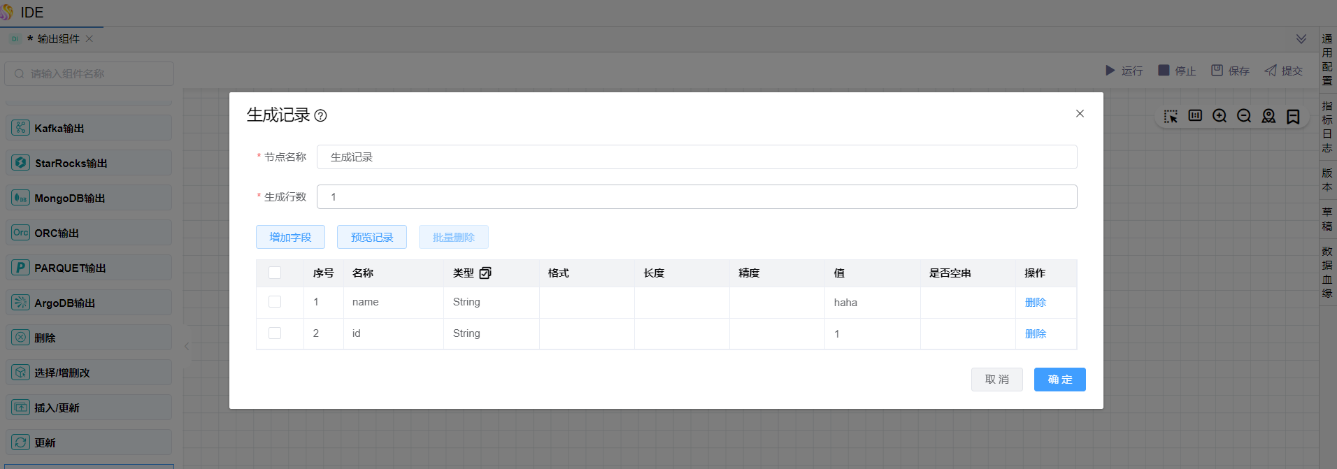This screenshot has height=469, width=1337.
Task: Click the 增加字段 button
Action: (x=290, y=238)
